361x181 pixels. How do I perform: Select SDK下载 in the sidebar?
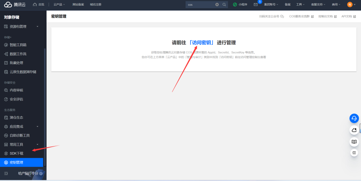point(17,153)
